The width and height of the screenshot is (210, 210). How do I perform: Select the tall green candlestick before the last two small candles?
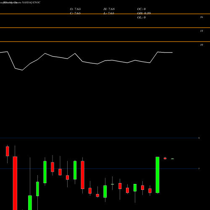pyautogui.click(x=157, y=175)
